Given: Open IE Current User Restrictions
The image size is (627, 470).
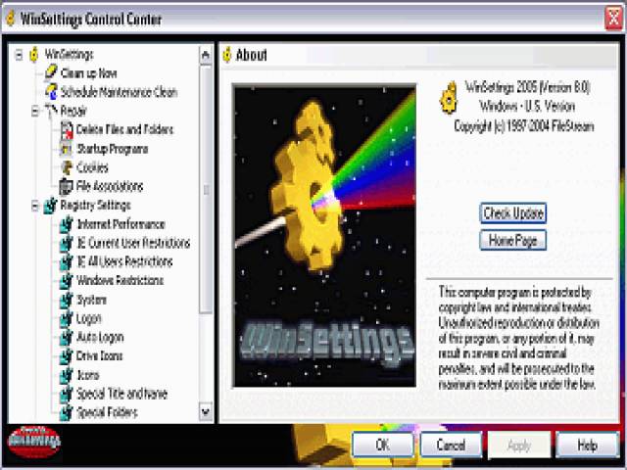Looking at the screenshot, I should pos(133,243).
